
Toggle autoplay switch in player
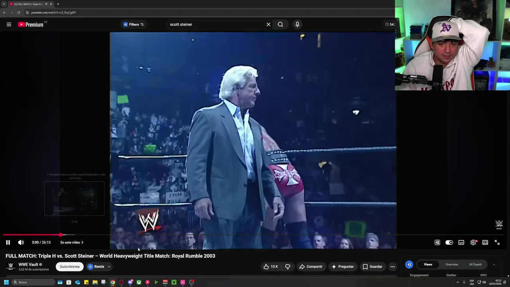pyautogui.click(x=449, y=242)
